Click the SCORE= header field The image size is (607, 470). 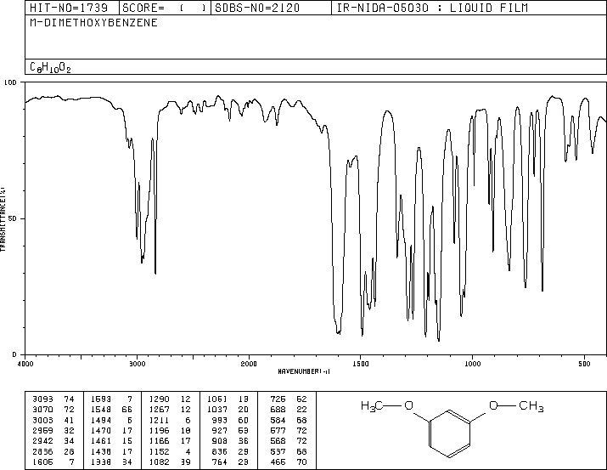[165, 8]
